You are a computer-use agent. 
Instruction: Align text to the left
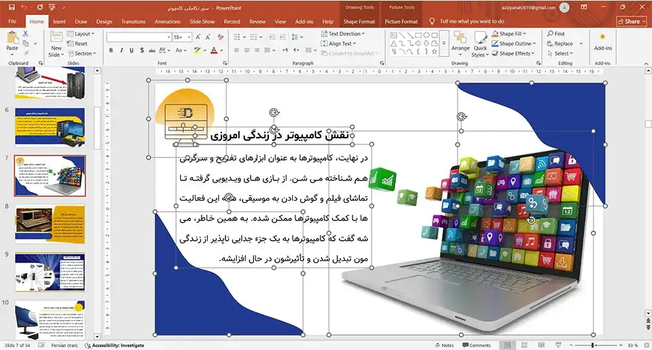[236, 50]
